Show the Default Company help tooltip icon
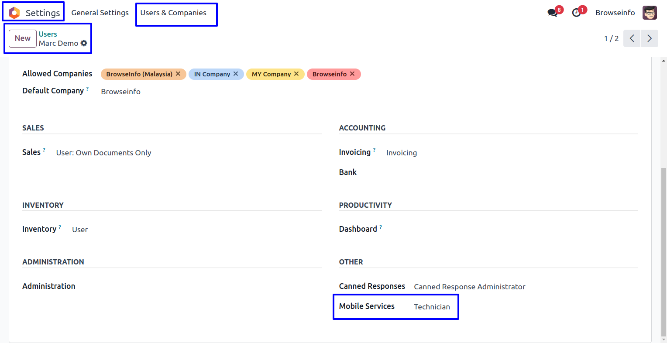 87,89
